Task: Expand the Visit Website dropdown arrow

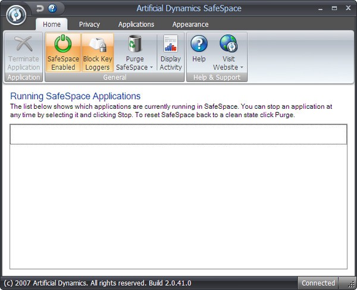Action: coord(242,68)
